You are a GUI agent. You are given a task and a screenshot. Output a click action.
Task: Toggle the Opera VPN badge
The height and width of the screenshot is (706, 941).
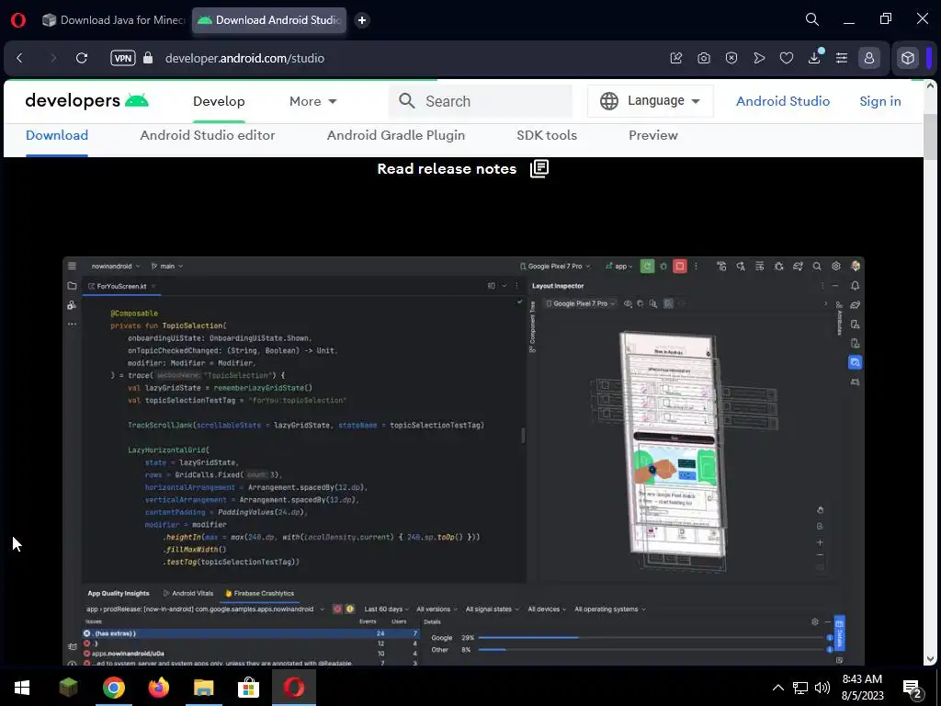coord(123,58)
